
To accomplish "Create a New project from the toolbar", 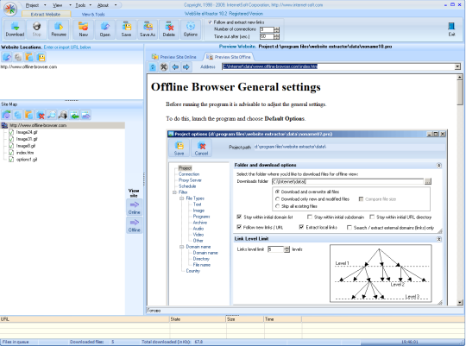I will click(83, 29).
